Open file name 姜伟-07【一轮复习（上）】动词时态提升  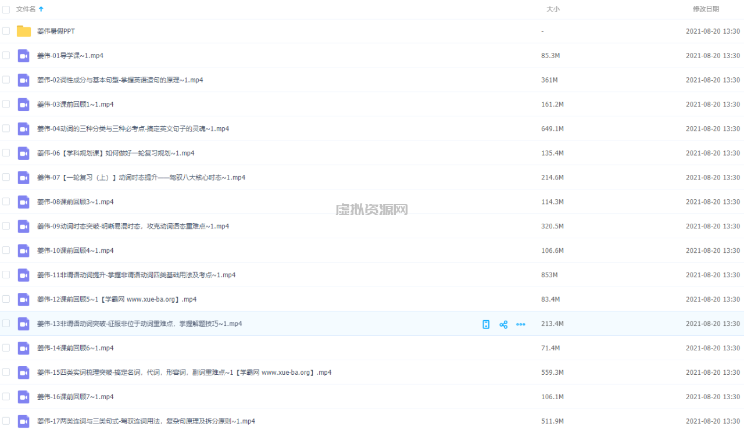[141, 178]
